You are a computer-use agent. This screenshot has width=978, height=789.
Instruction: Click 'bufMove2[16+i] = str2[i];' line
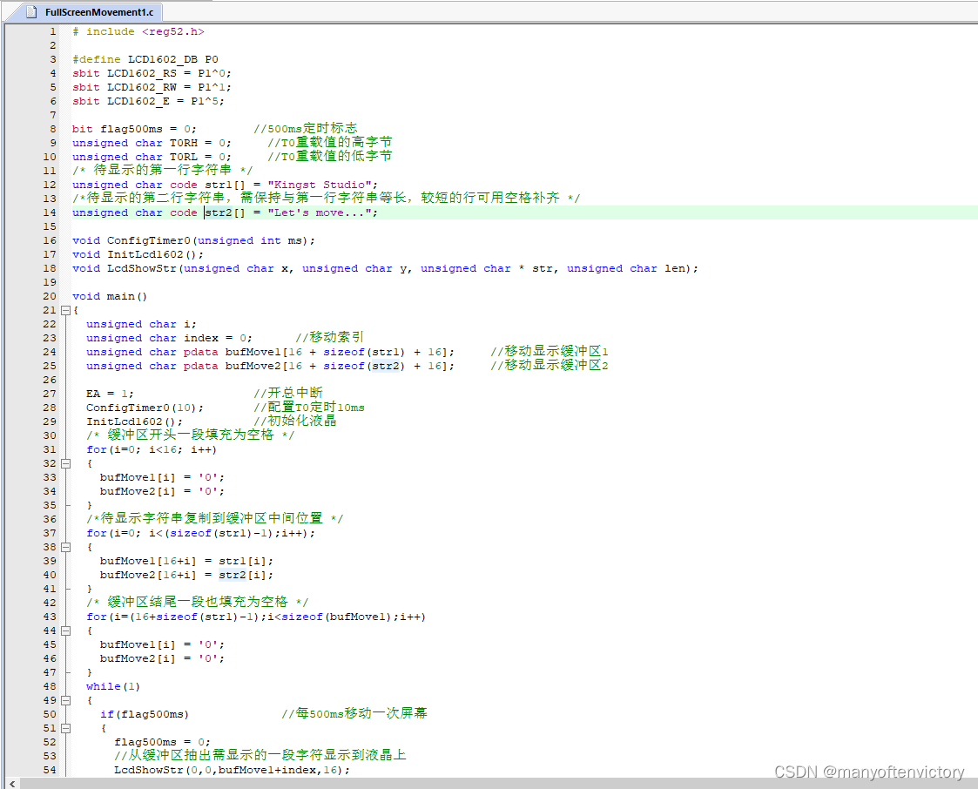pyautogui.click(x=186, y=575)
